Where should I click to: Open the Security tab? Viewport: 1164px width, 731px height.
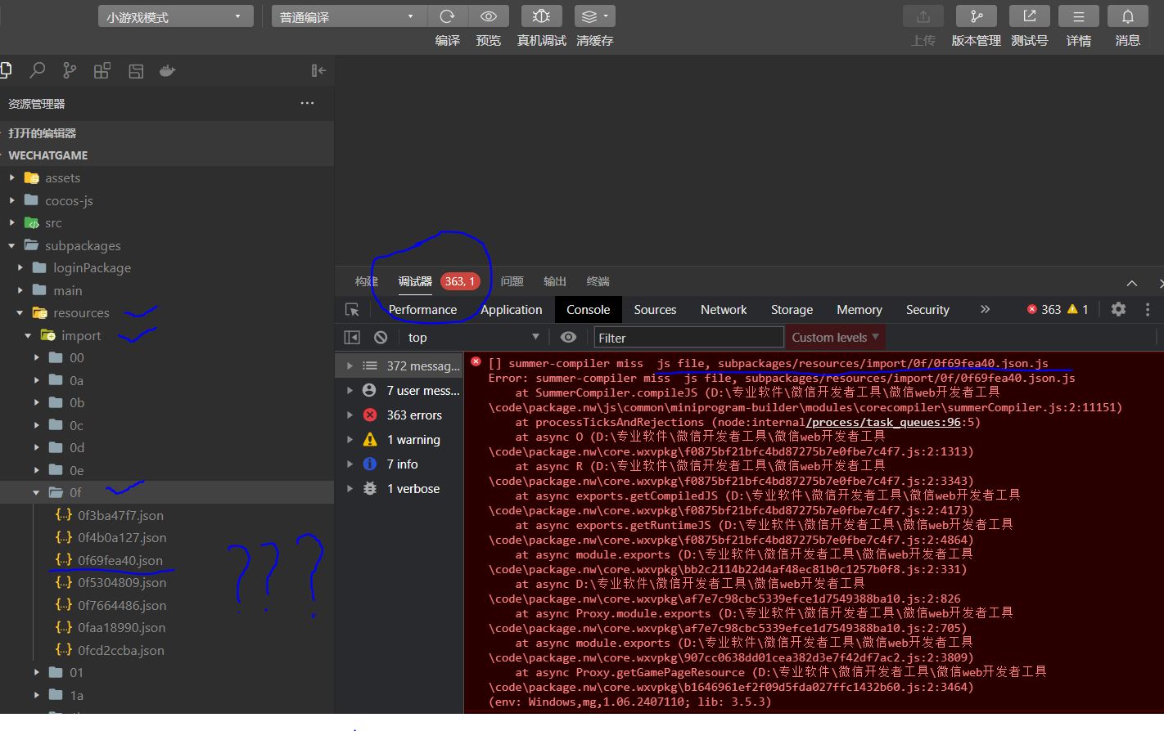coord(927,310)
